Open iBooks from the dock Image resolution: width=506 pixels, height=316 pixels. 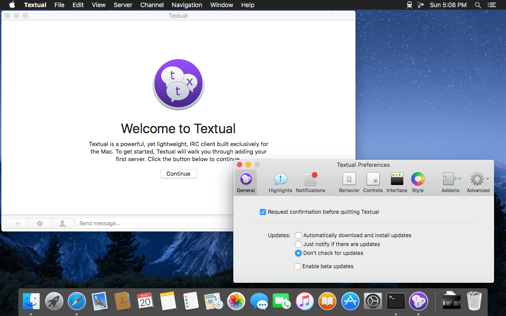pos(327,301)
